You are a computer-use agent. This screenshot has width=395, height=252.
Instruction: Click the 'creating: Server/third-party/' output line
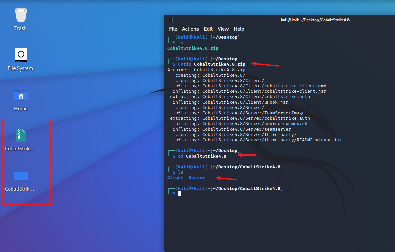[x=236, y=135]
